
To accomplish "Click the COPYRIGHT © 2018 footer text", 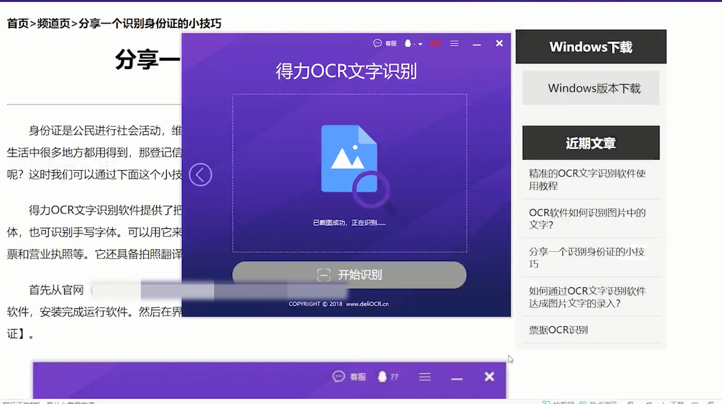I will coord(315,304).
